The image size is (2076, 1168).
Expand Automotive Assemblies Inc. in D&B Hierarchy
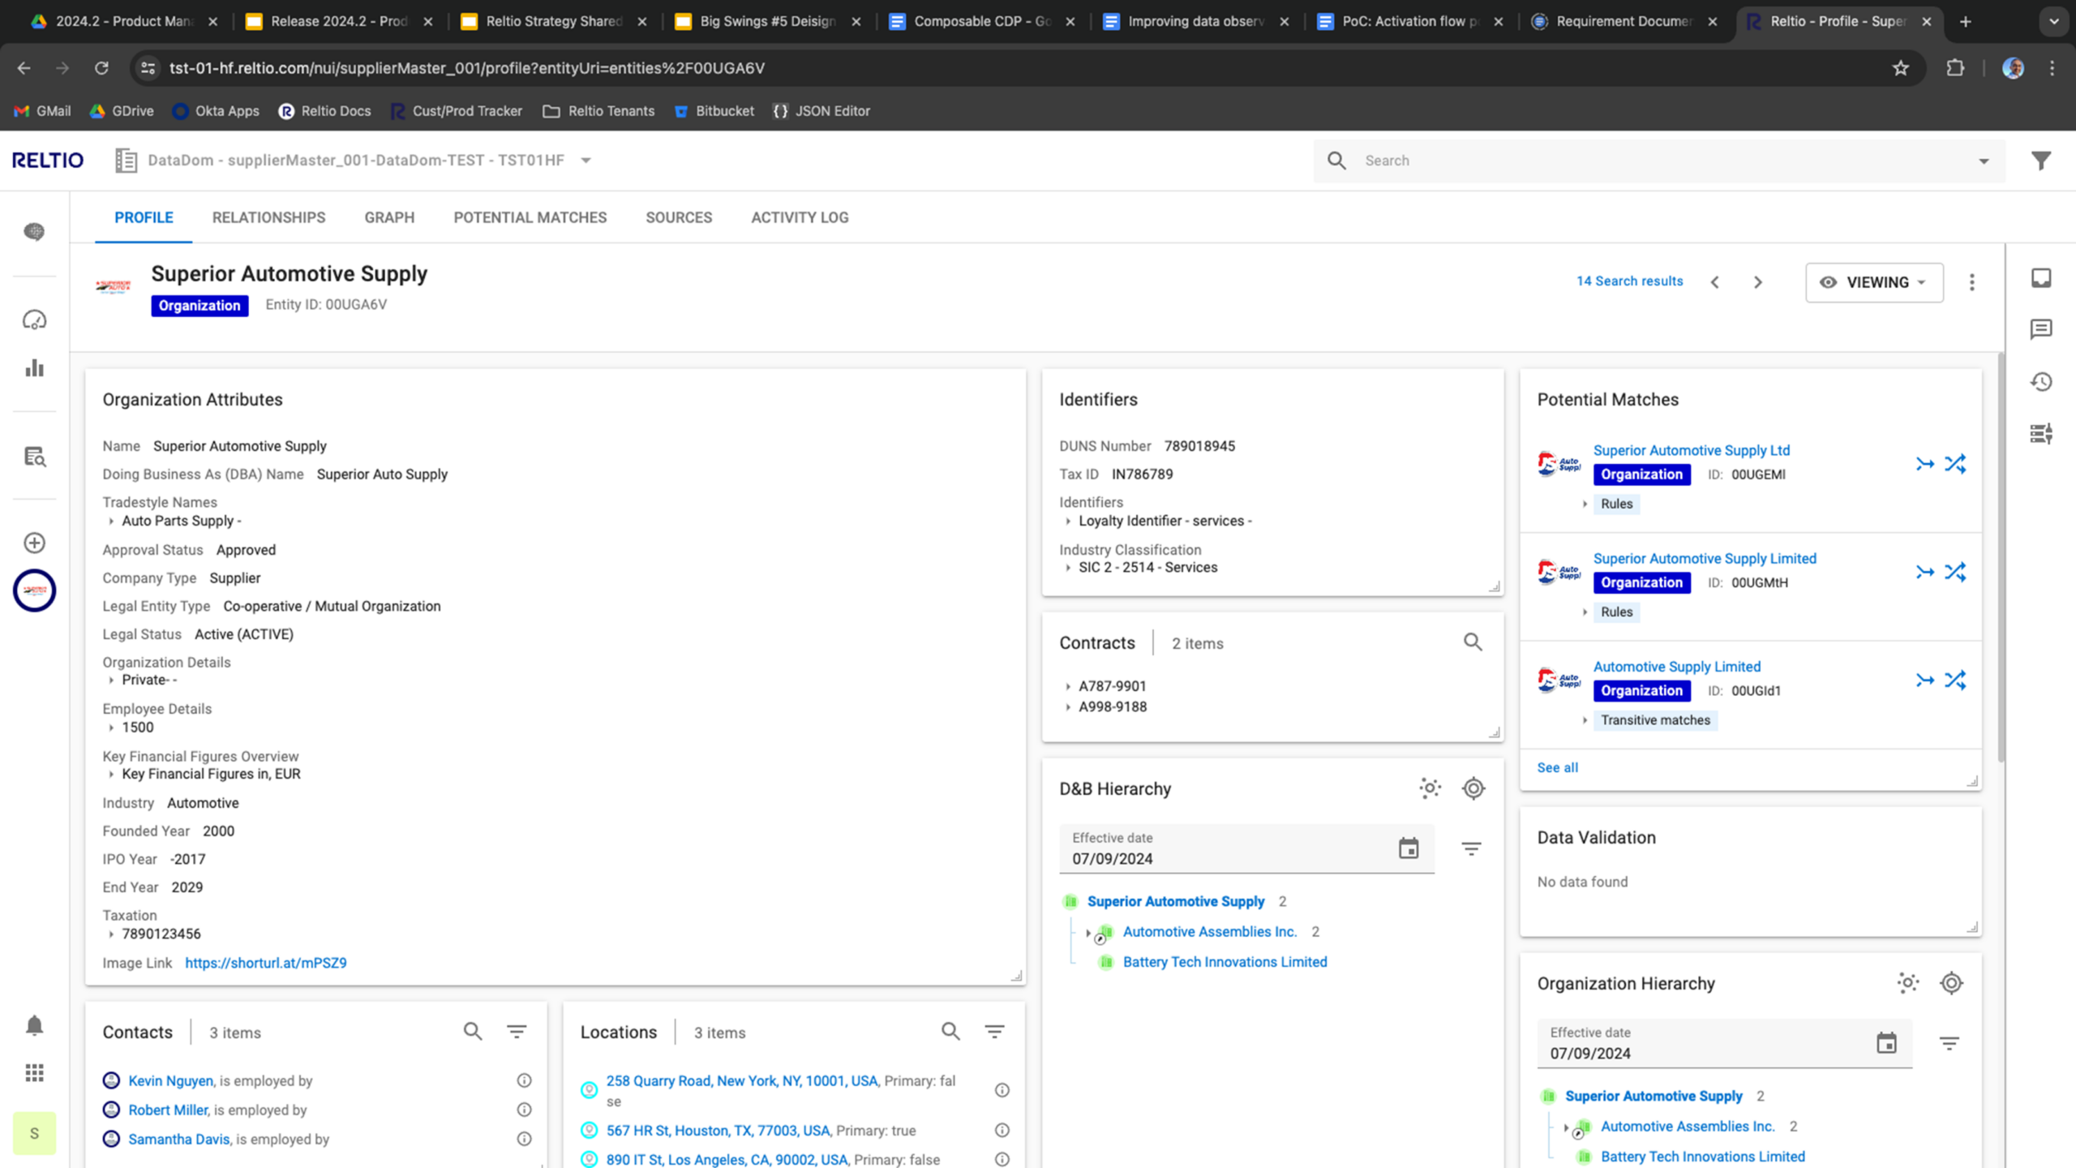[x=1088, y=933]
